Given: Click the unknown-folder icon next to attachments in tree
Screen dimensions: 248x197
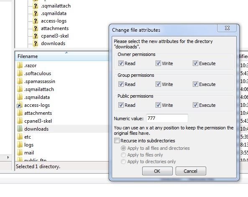Looking at the screenshot, I should click(x=36, y=28).
